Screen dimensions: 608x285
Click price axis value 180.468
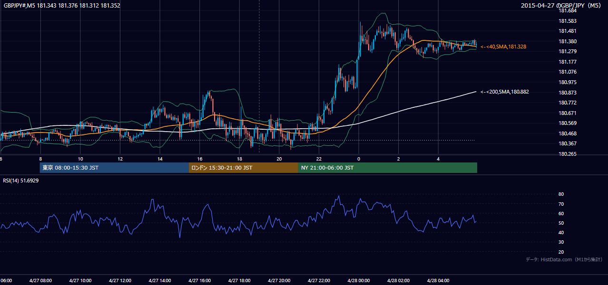pos(568,133)
